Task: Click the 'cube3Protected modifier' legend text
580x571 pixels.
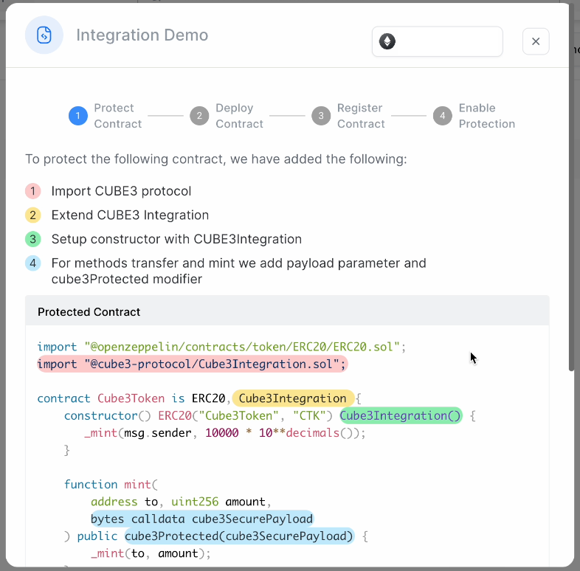Action: [127, 279]
